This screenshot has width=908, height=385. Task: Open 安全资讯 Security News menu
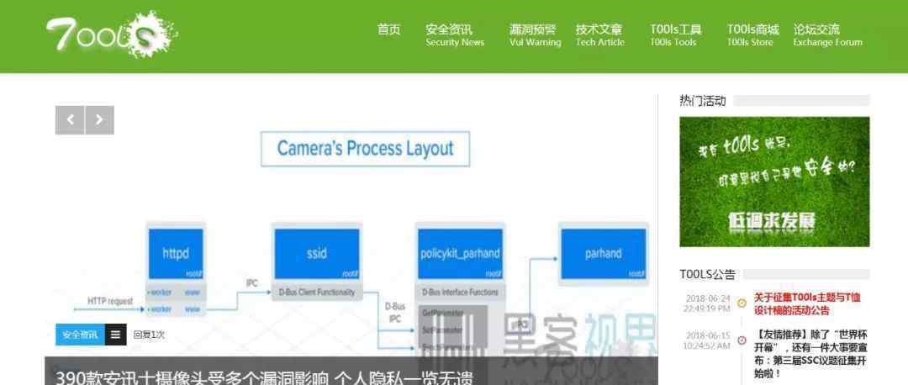[455, 34]
